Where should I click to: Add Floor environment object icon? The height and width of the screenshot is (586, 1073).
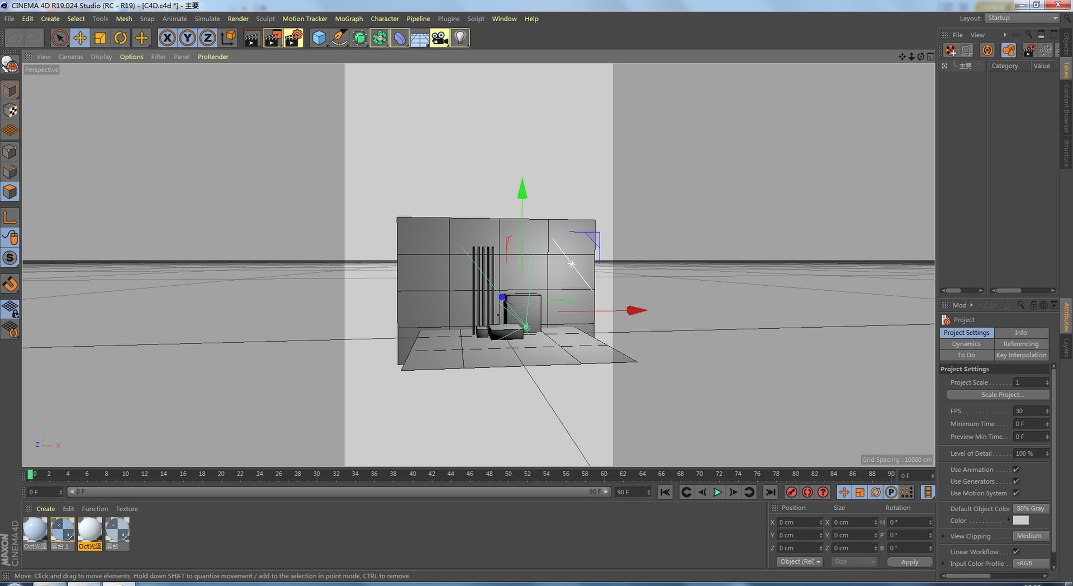point(420,38)
